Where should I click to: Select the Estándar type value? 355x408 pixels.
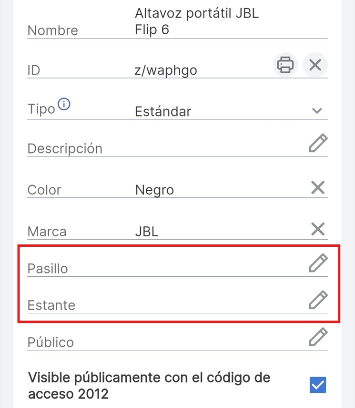point(163,111)
